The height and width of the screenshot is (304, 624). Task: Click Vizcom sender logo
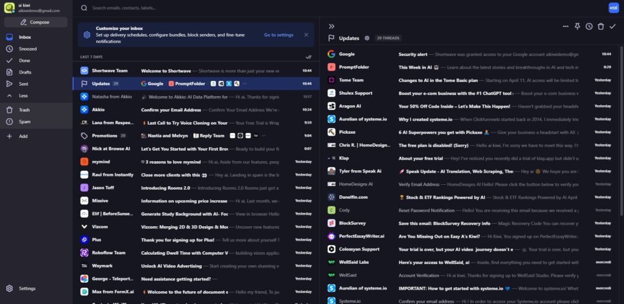pos(84,227)
